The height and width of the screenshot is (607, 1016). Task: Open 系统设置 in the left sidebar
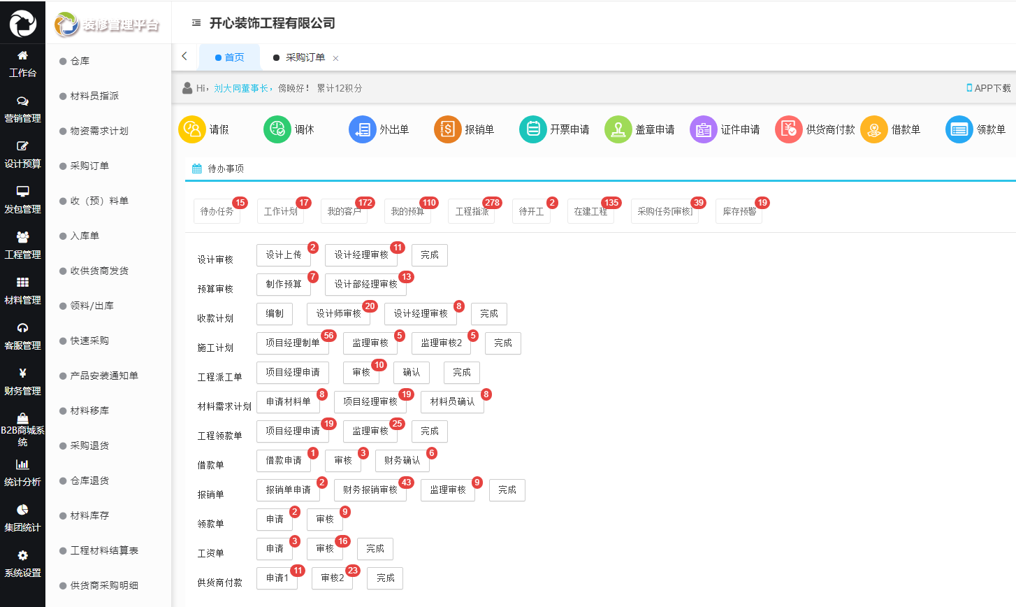pos(22,563)
